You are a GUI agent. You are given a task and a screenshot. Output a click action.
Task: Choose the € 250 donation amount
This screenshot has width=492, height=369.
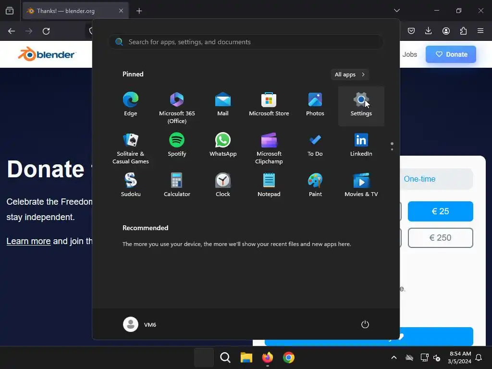[x=440, y=237]
